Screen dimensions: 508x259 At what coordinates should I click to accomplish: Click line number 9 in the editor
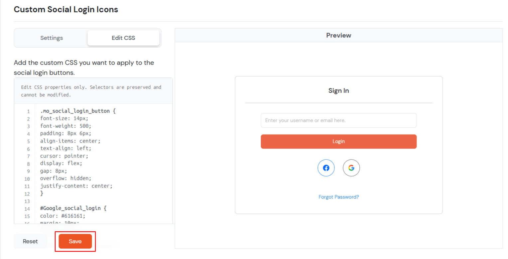pos(28,170)
